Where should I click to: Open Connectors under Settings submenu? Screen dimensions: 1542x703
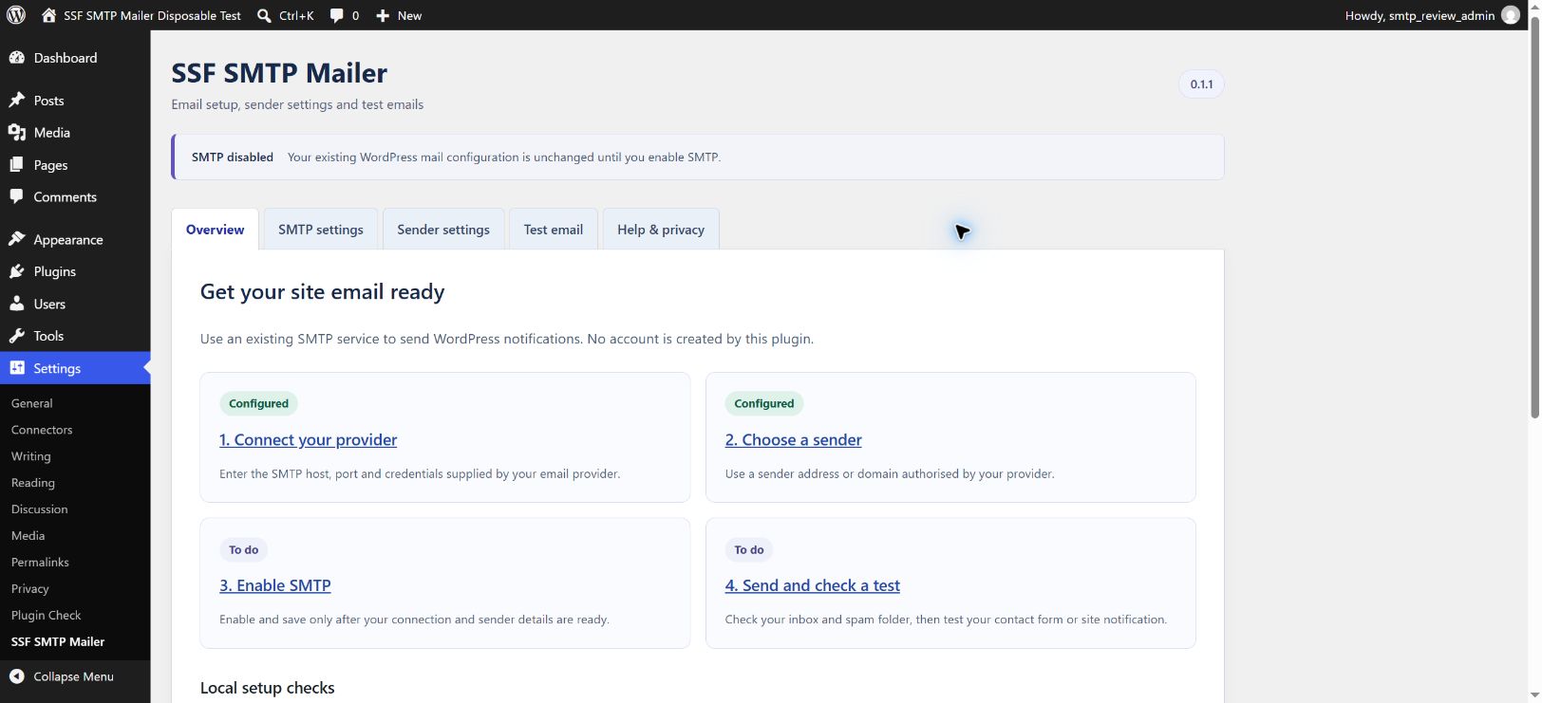click(x=42, y=430)
